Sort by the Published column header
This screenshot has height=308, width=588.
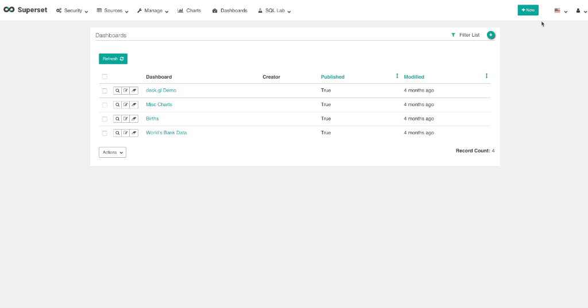tap(332, 77)
